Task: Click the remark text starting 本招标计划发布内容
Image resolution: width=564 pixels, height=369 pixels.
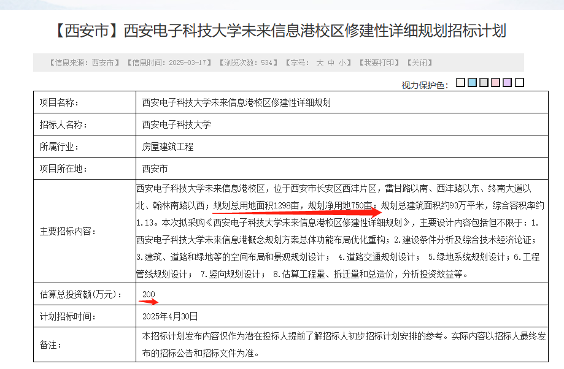Action: click(x=344, y=344)
